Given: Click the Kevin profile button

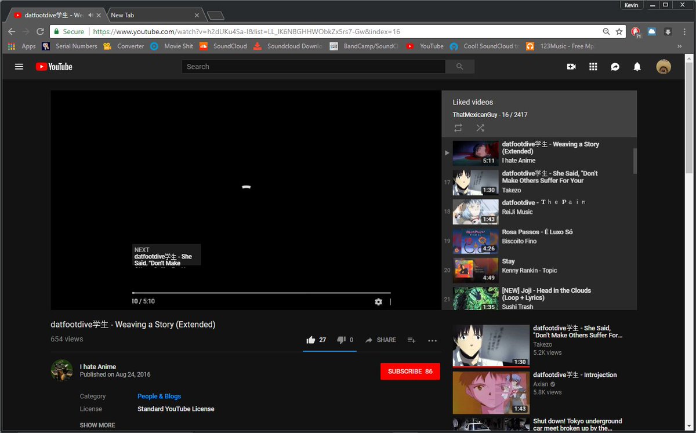Looking at the screenshot, I should 632,5.
